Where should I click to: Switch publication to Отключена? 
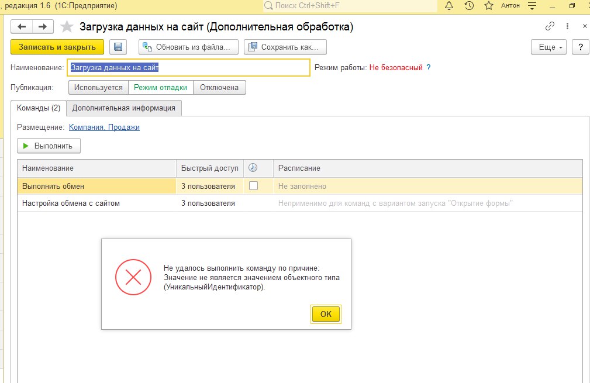pyautogui.click(x=219, y=87)
